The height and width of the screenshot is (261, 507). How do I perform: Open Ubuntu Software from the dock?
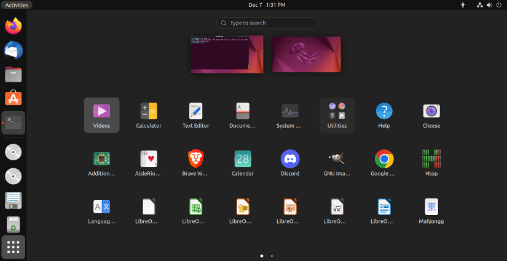click(x=14, y=98)
